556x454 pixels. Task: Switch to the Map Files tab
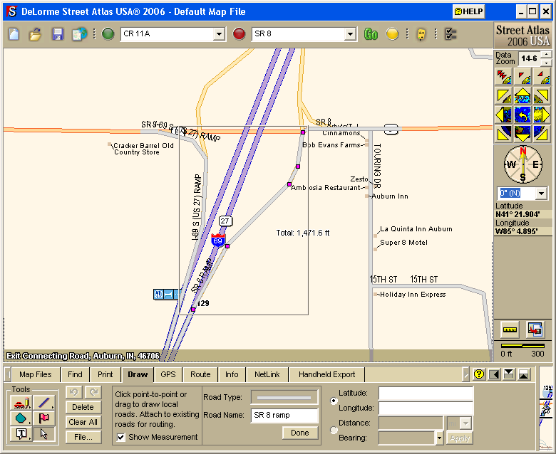[35, 374]
